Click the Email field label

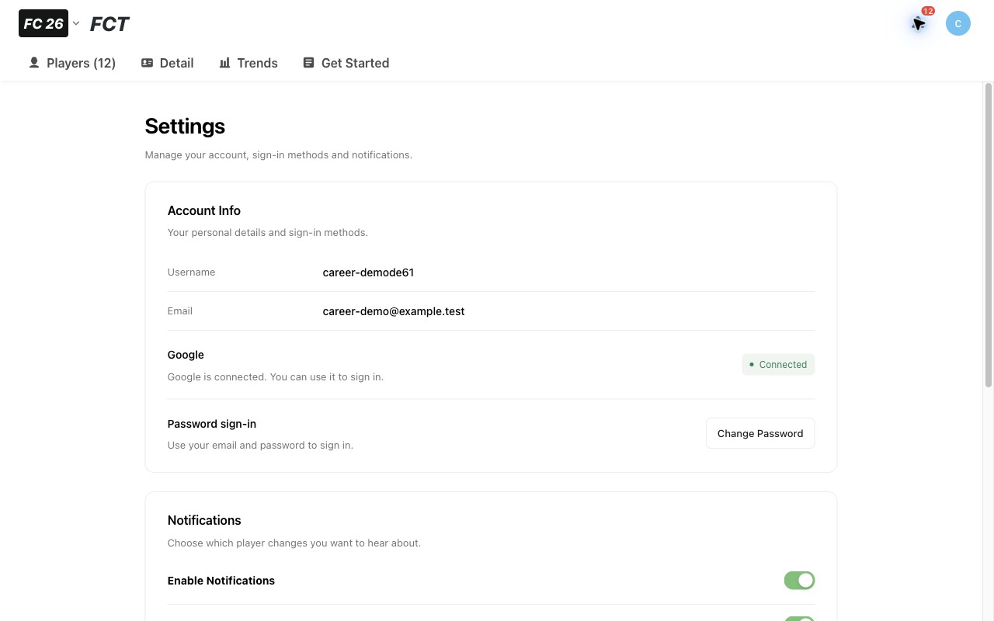(x=180, y=311)
